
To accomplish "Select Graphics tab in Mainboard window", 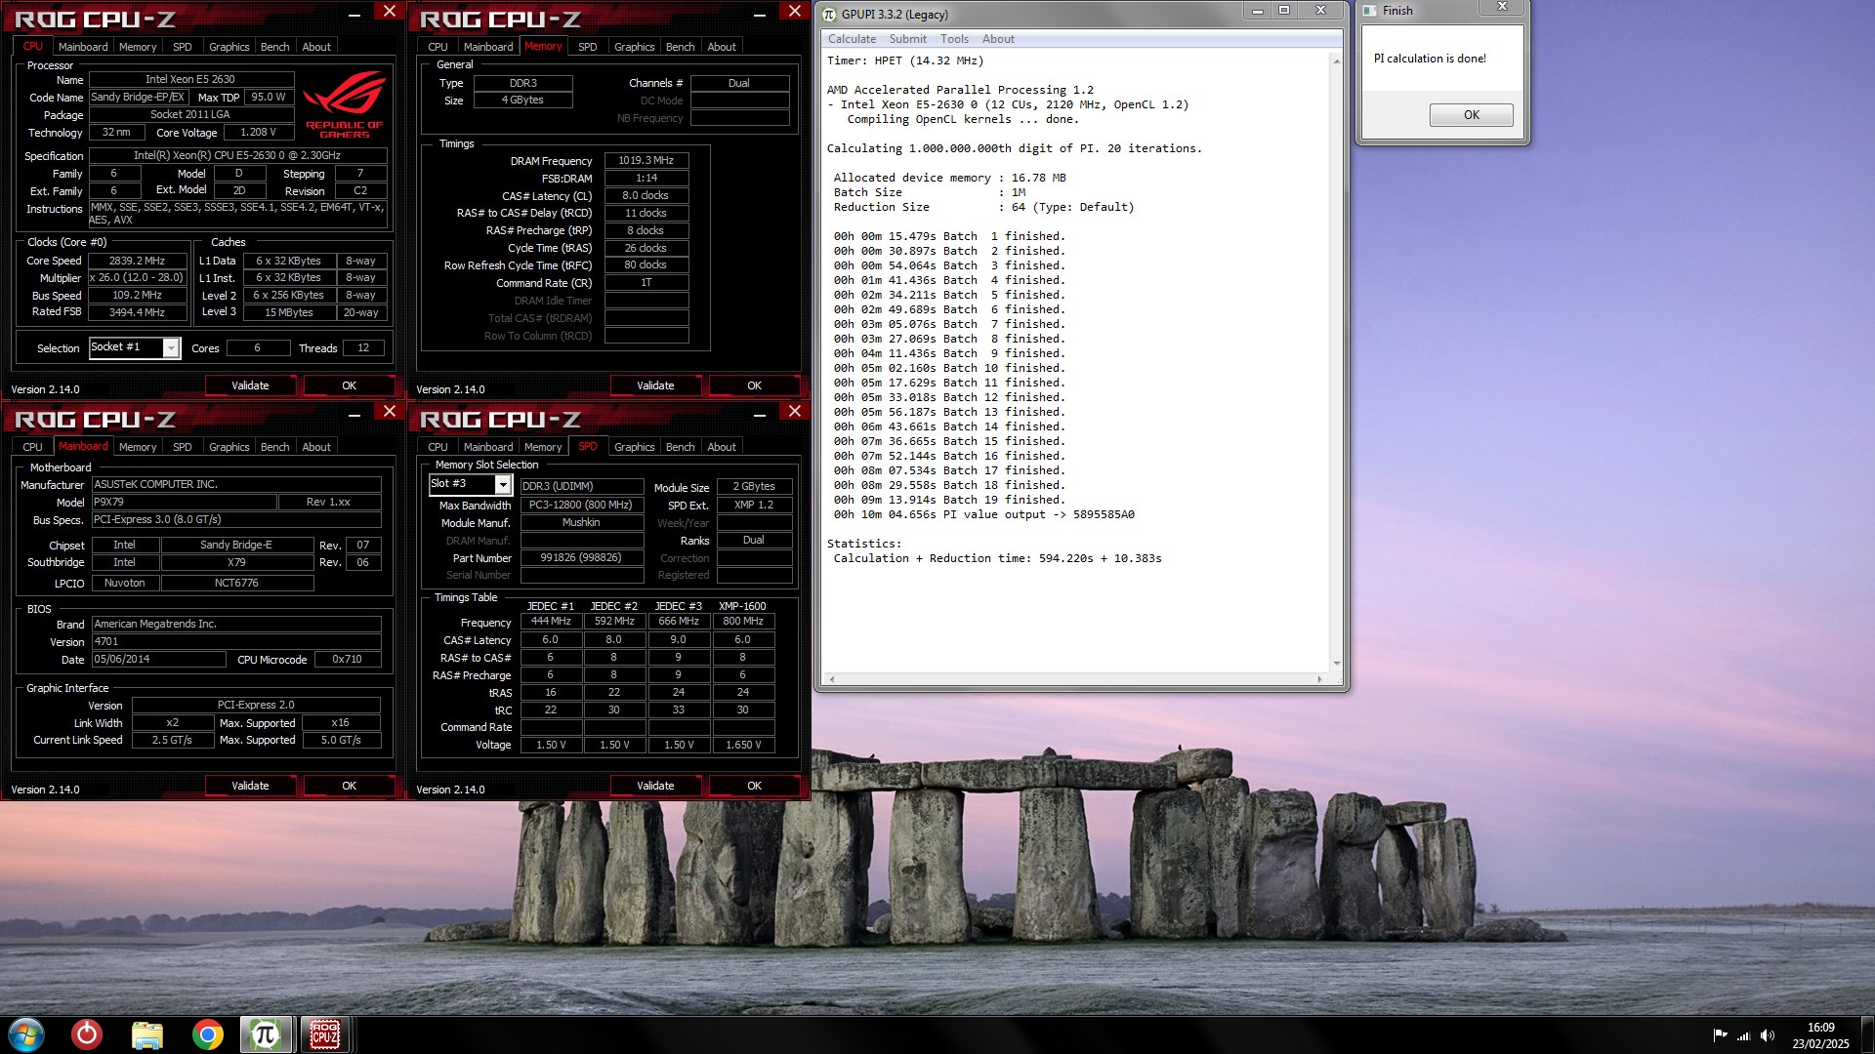I will [229, 447].
